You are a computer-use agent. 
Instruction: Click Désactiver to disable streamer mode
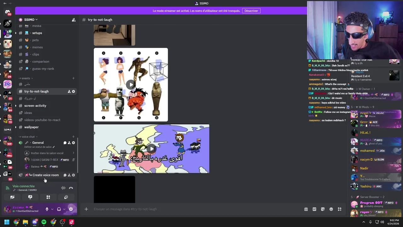[251, 11]
